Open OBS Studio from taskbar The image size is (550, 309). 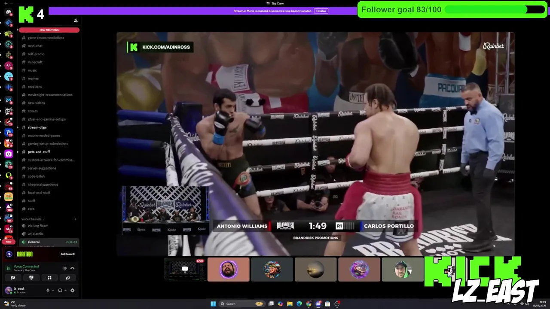[337, 304]
